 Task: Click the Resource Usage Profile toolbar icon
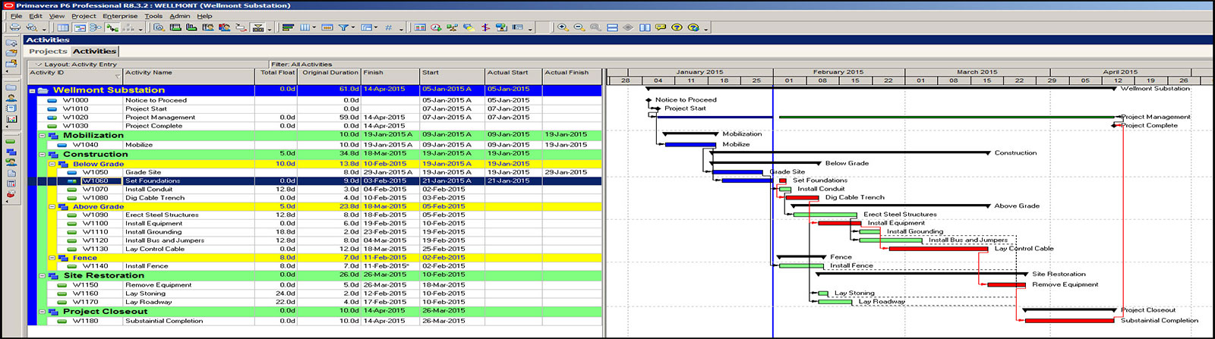pos(224,27)
